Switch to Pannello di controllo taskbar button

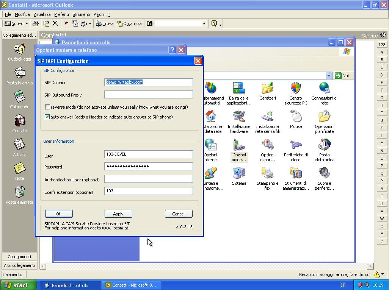click(70, 285)
